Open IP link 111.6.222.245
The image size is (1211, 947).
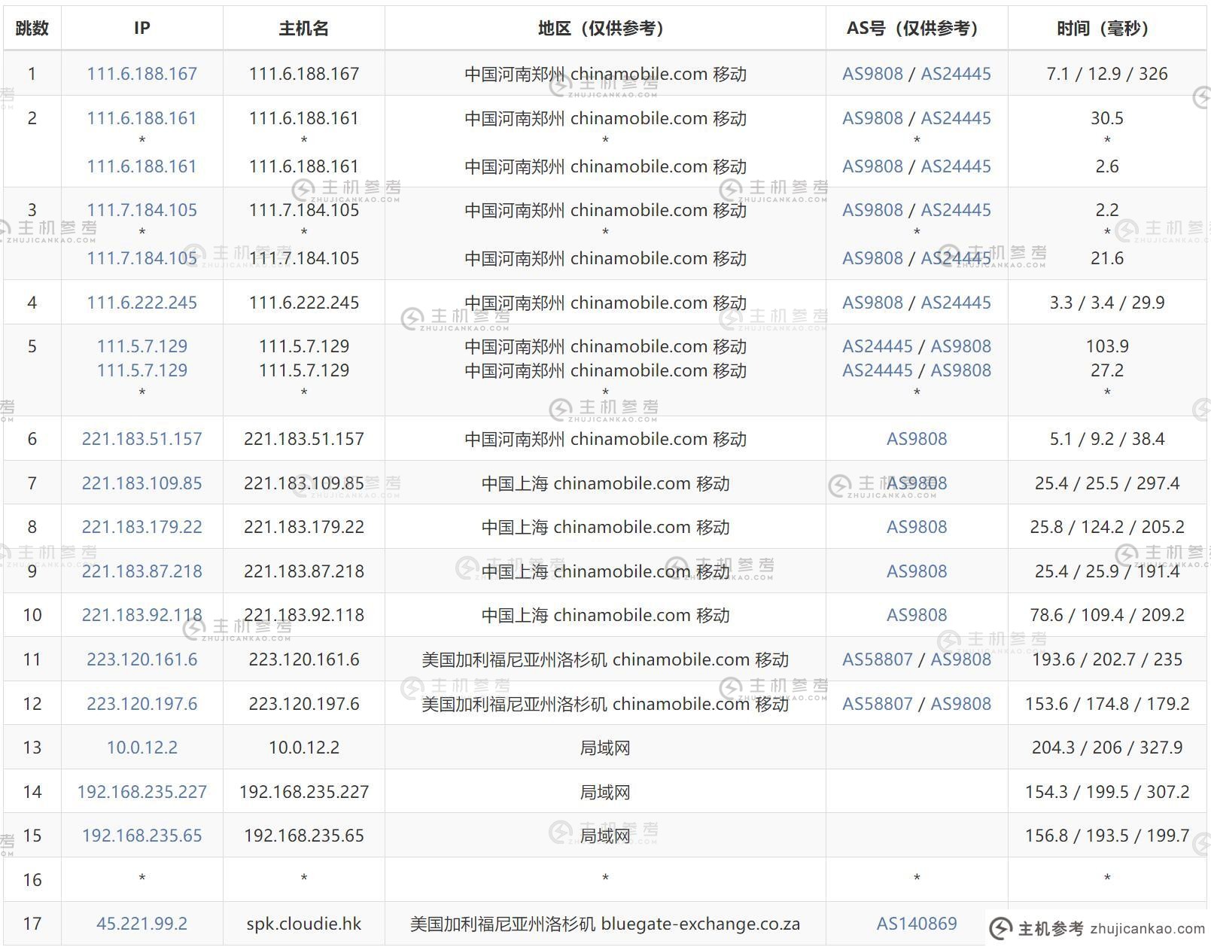(141, 303)
